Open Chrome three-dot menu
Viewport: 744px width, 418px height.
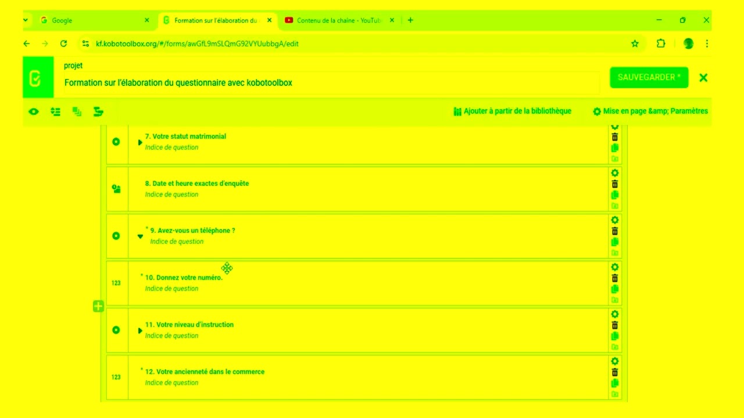point(707,44)
